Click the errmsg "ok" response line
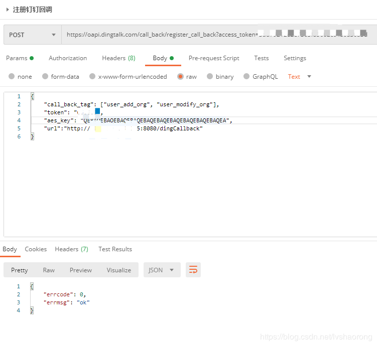The width and height of the screenshot is (377, 346). 67,302
